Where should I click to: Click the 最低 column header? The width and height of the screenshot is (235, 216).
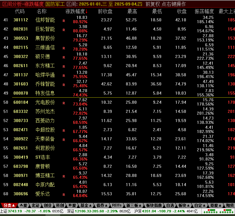click(x=157, y=11)
